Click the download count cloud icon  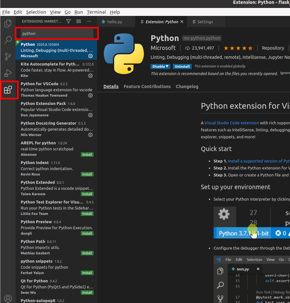click(x=187, y=48)
